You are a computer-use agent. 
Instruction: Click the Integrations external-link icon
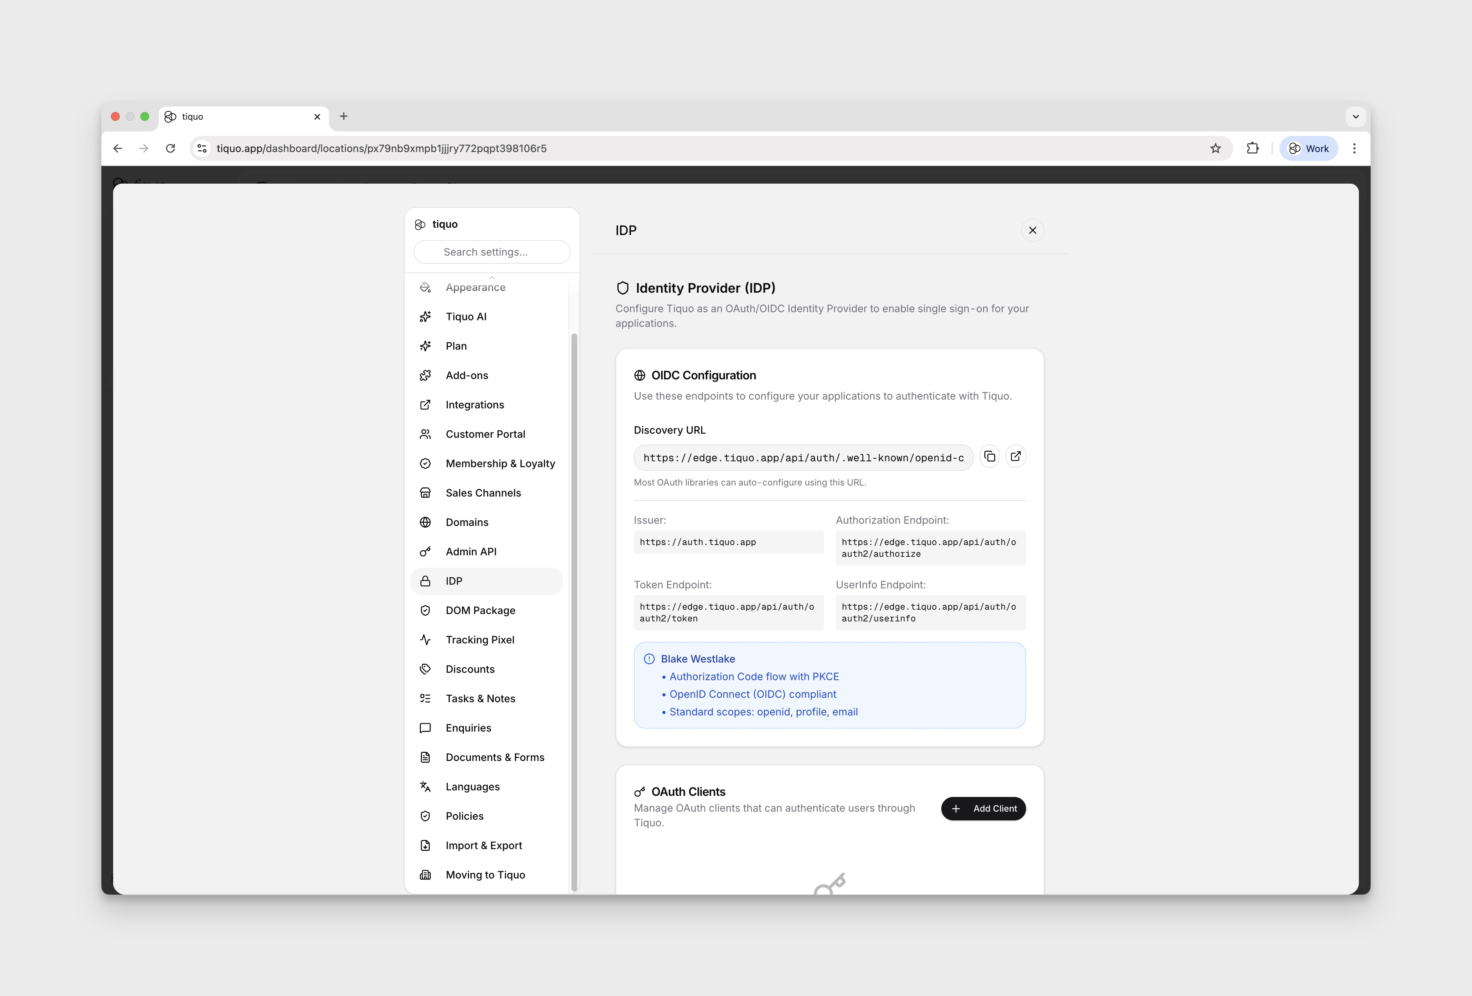[x=425, y=405]
